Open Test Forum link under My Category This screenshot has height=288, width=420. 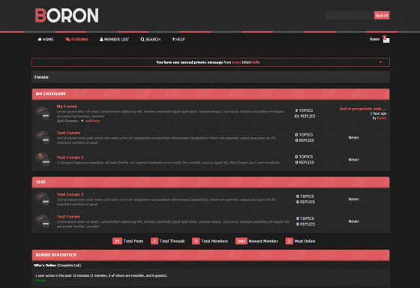point(68,133)
